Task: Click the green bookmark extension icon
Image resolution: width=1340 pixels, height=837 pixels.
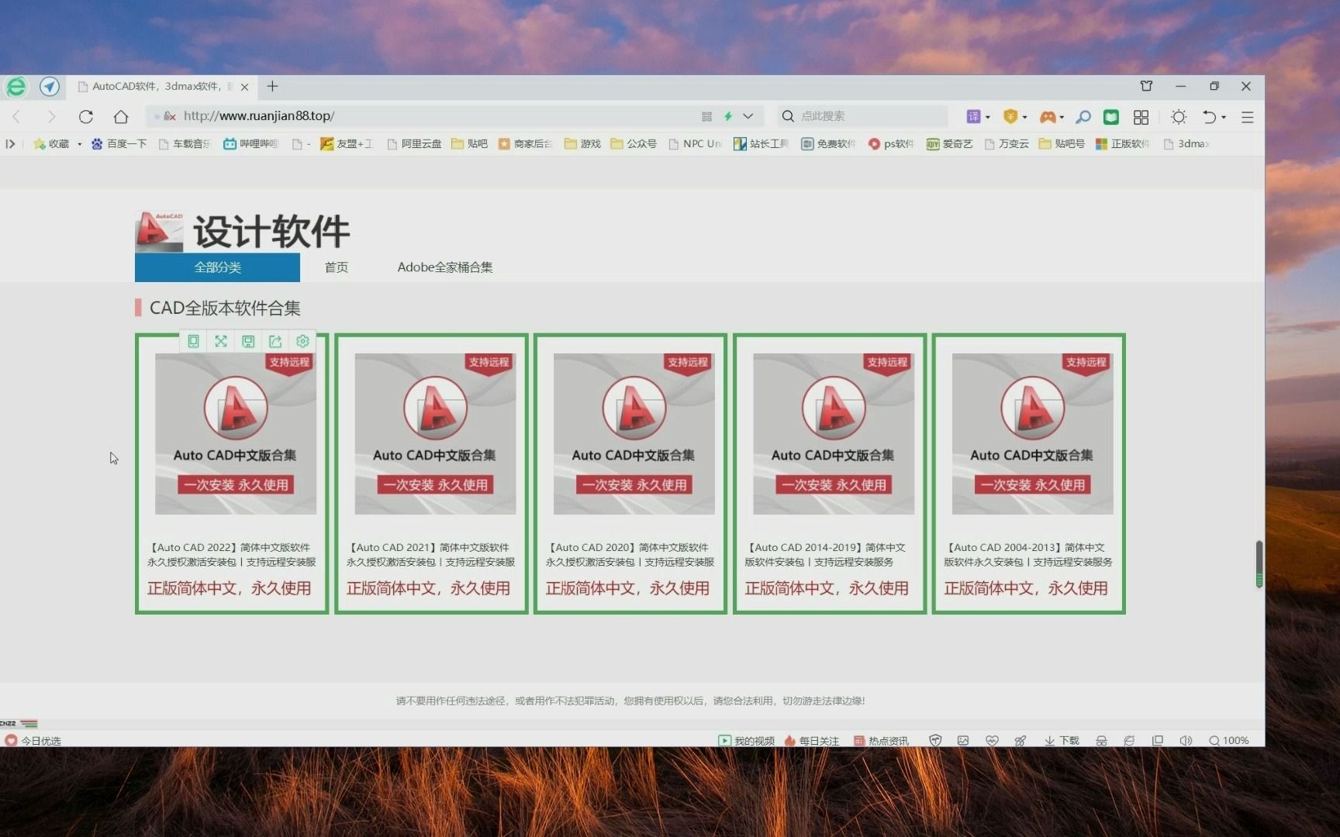Action: click(x=1111, y=116)
